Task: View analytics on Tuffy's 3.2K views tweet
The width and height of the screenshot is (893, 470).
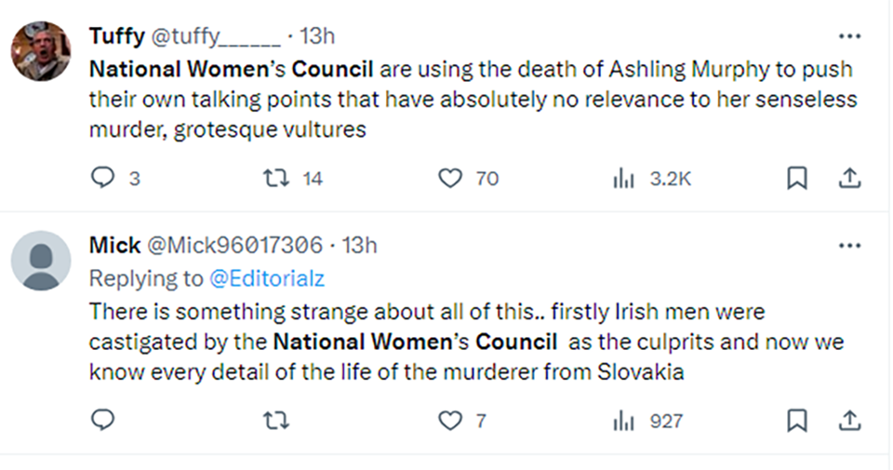Action: click(x=623, y=178)
